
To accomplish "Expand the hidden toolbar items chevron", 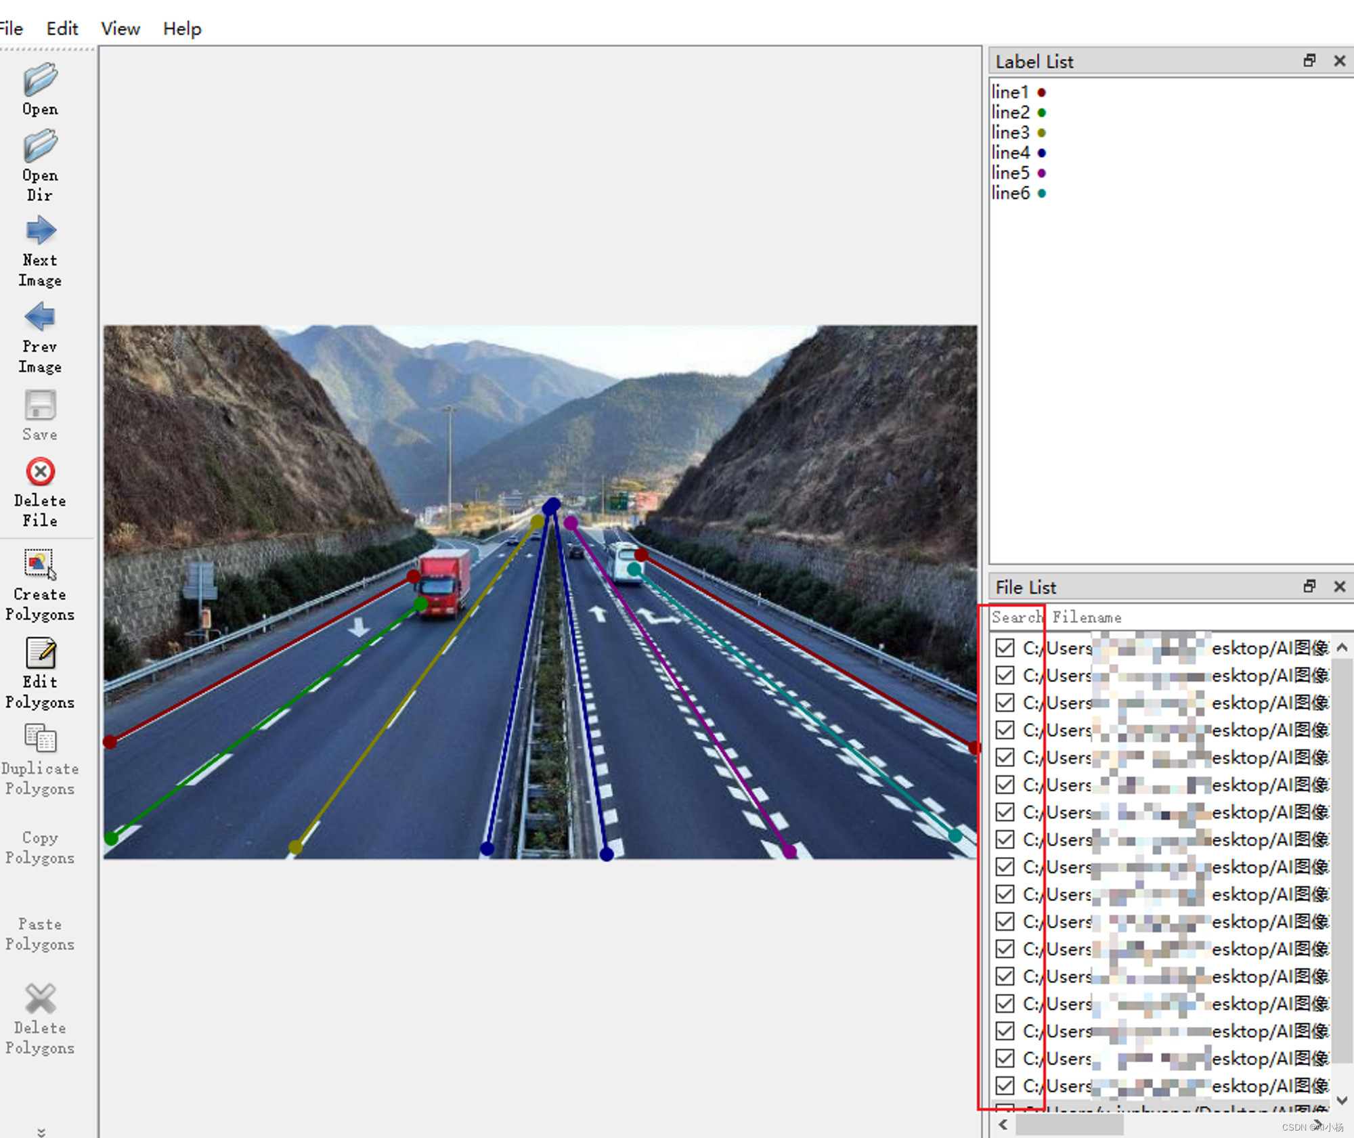I will point(41,1131).
